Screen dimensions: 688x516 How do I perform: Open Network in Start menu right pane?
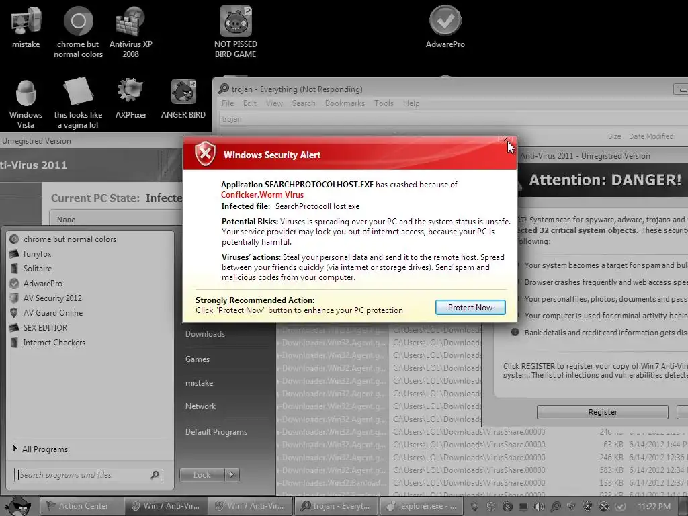200,406
